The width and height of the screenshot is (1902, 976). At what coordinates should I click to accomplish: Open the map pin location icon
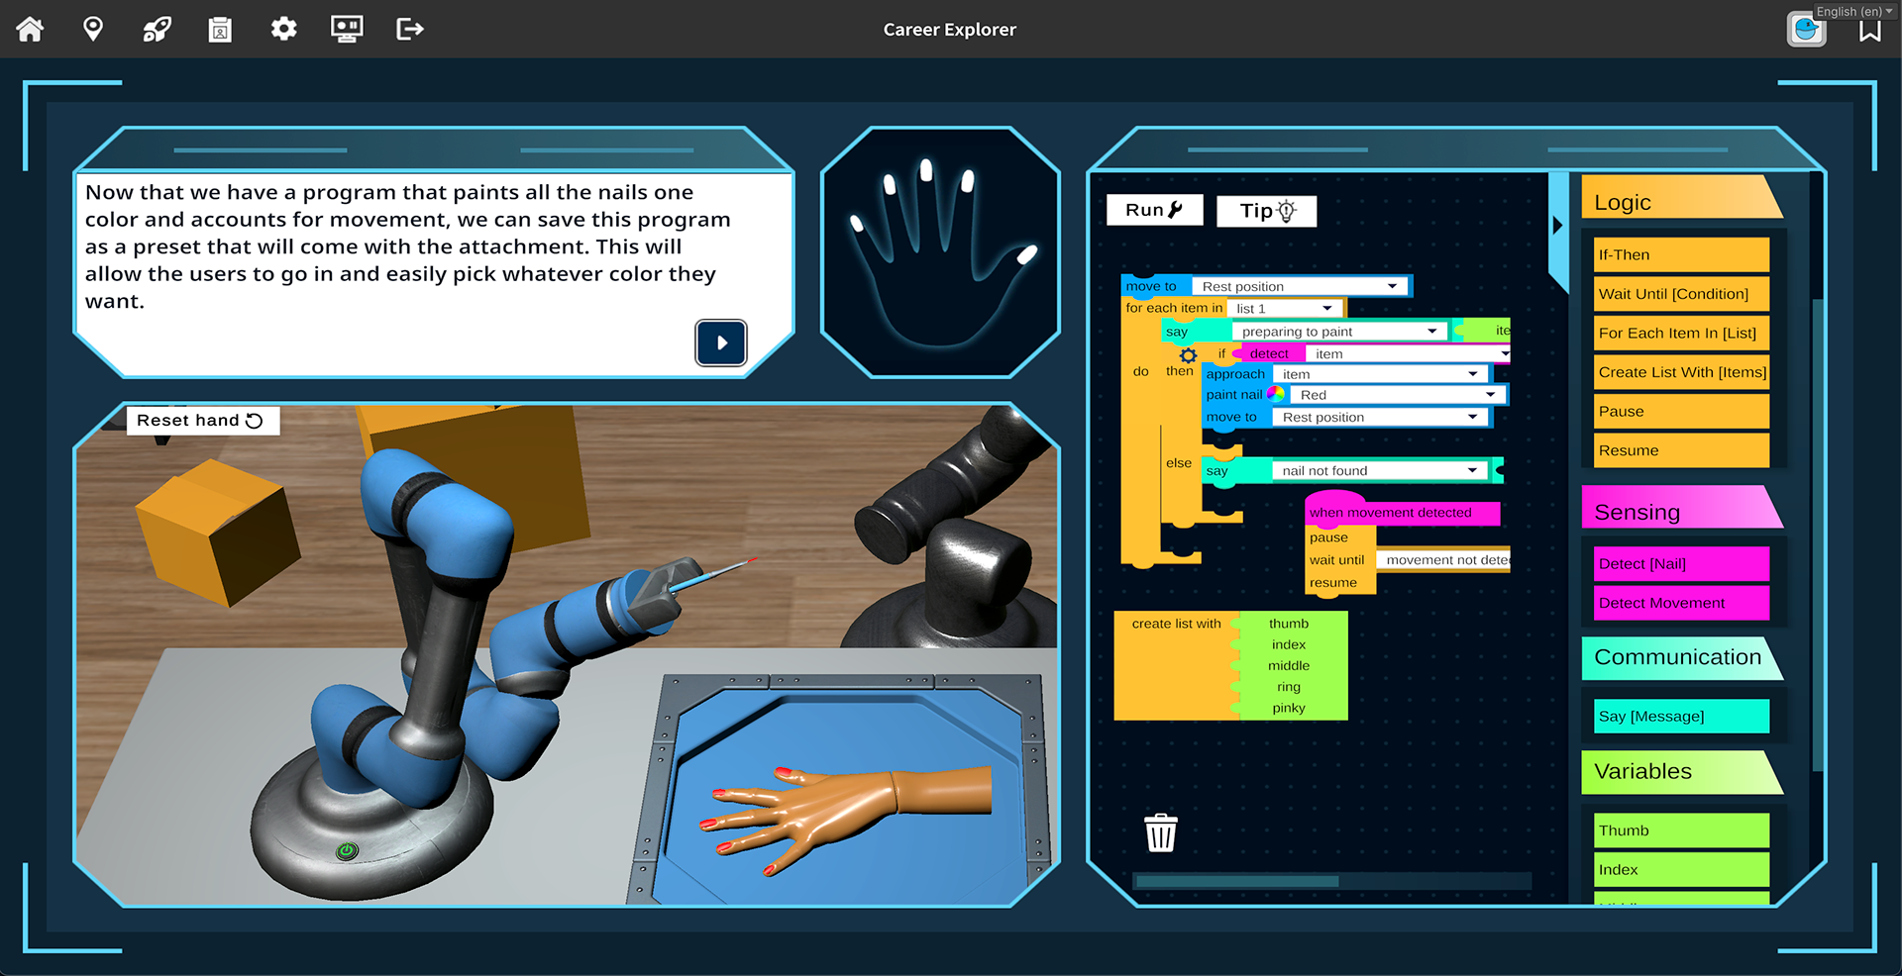pyautogui.click(x=93, y=30)
